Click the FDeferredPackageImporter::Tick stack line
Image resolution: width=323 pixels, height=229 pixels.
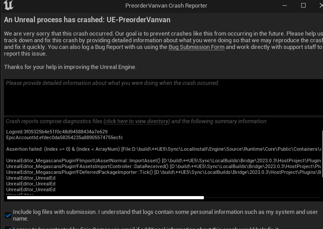pos(164,172)
